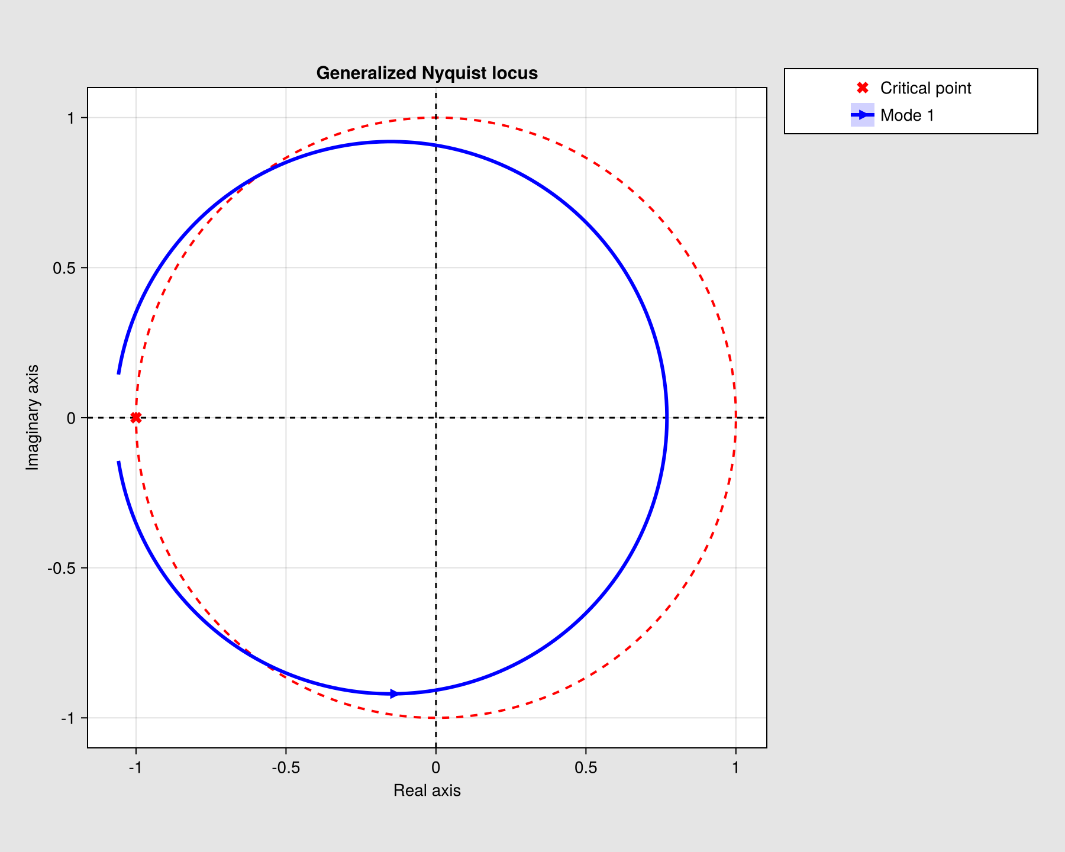Select the 'Mode 1' legend label
The height and width of the screenshot is (852, 1065).
click(x=907, y=115)
